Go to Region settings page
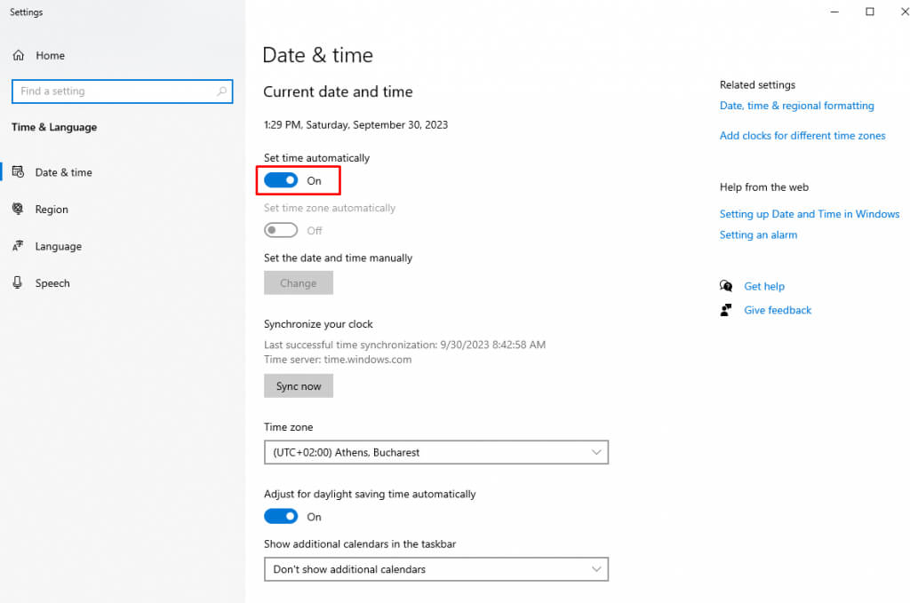This screenshot has height=603, width=910. click(52, 210)
